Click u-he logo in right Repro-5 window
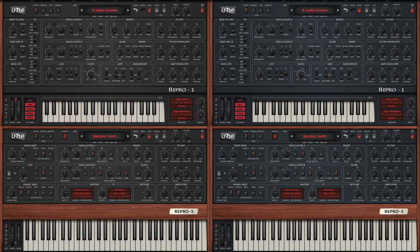 point(228,136)
